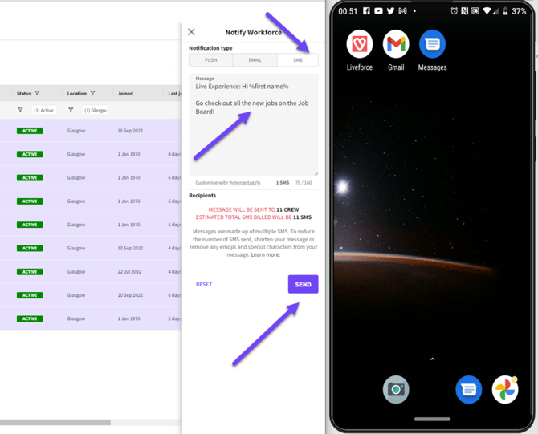Tap the 00:51 clock on phone

[348, 11]
